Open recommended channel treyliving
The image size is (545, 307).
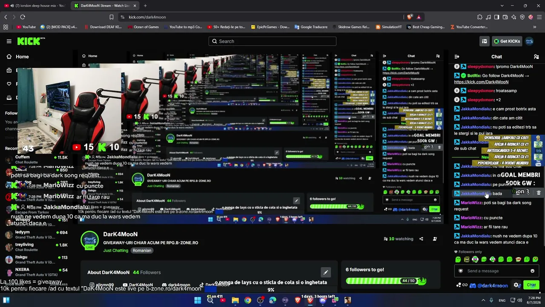click(36, 247)
